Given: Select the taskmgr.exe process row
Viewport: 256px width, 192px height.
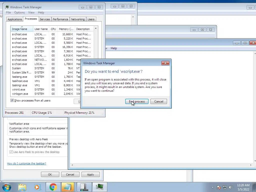Looking at the screenshot, I should tap(46, 85).
